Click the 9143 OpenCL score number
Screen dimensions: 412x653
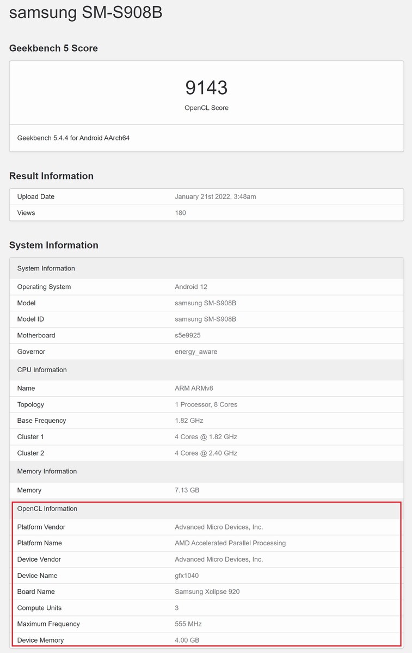point(206,88)
